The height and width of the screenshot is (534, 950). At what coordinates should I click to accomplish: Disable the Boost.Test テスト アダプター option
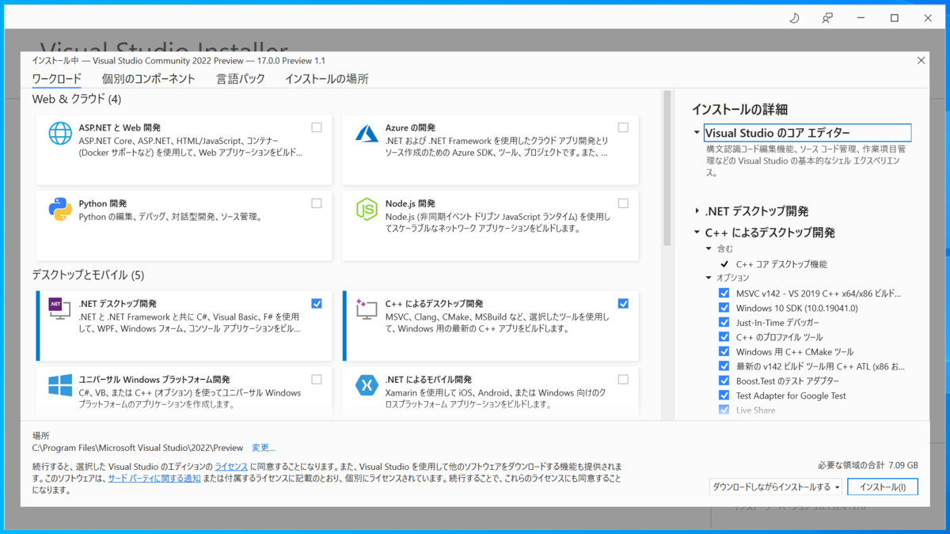724,381
